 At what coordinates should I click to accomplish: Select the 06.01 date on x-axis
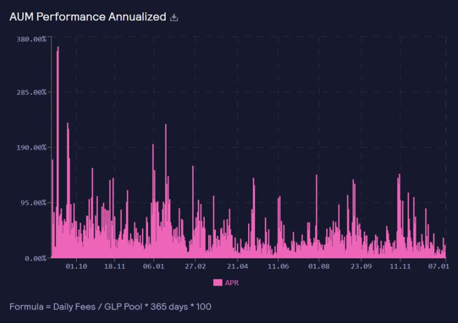[x=154, y=266]
